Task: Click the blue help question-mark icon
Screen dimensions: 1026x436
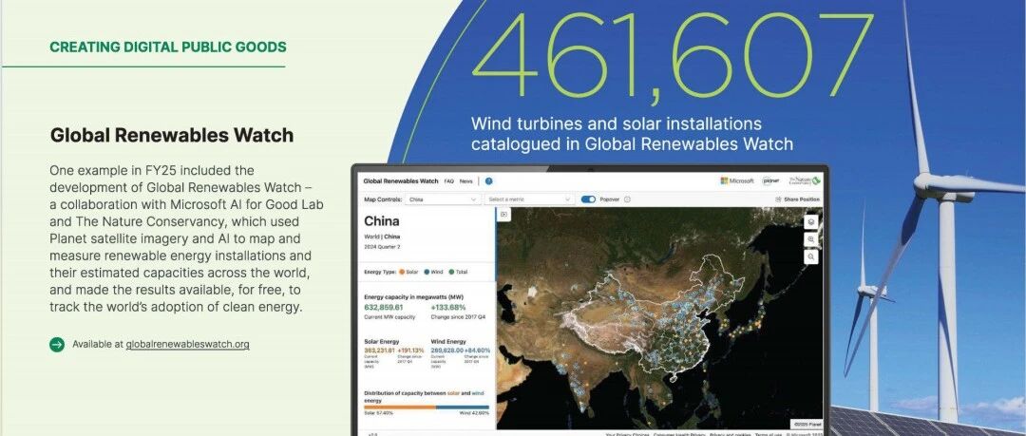Action: pyautogui.click(x=489, y=181)
